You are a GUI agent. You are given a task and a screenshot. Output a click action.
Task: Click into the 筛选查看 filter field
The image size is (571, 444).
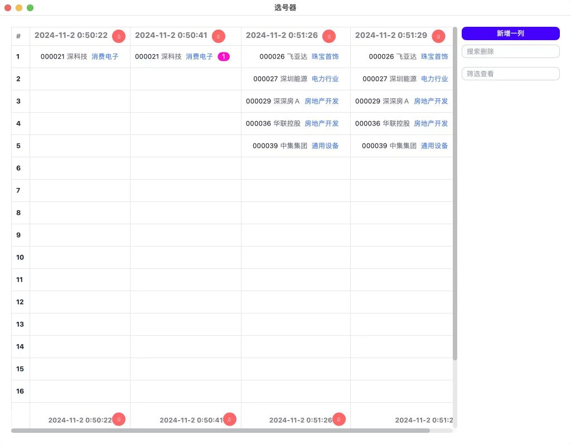click(510, 74)
